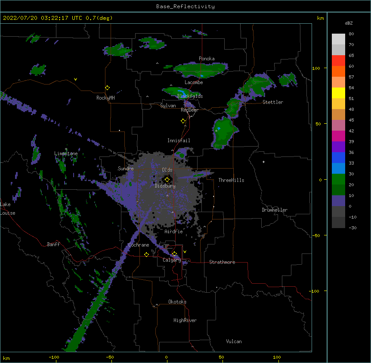Screen dimensions: 371x363
Task: Click the white plus marker north of Drumheller
Action: pyautogui.click(x=263, y=162)
